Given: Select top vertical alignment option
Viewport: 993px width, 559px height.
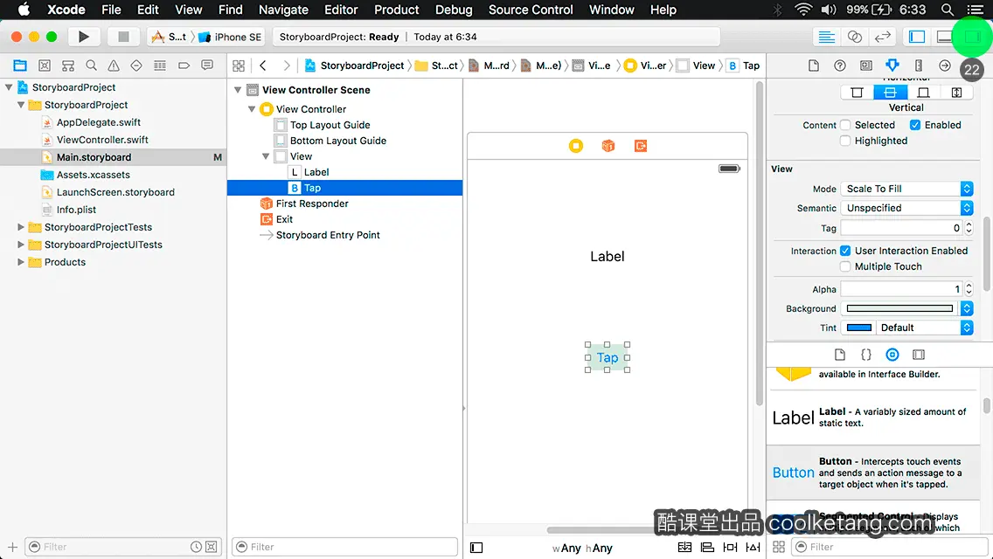Looking at the screenshot, I should pyautogui.click(x=857, y=93).
